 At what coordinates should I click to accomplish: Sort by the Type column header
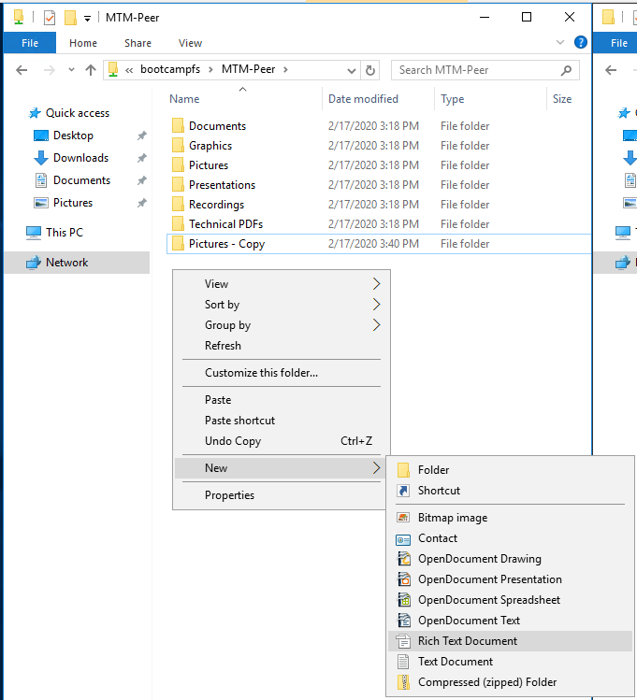[453, 99]
